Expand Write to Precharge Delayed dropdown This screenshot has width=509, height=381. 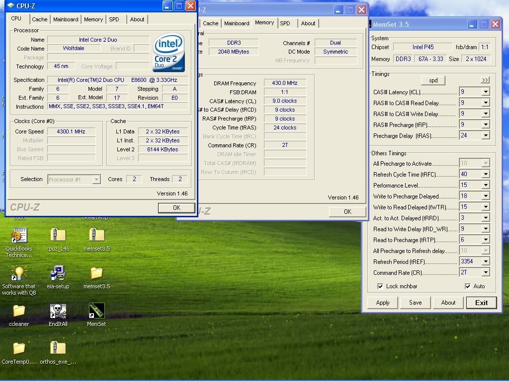point(486,196)
